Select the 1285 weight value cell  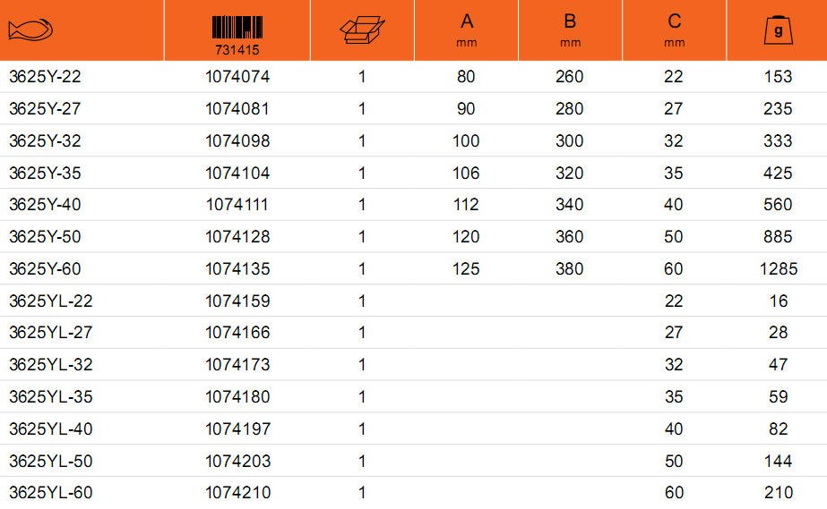[779, 269]
